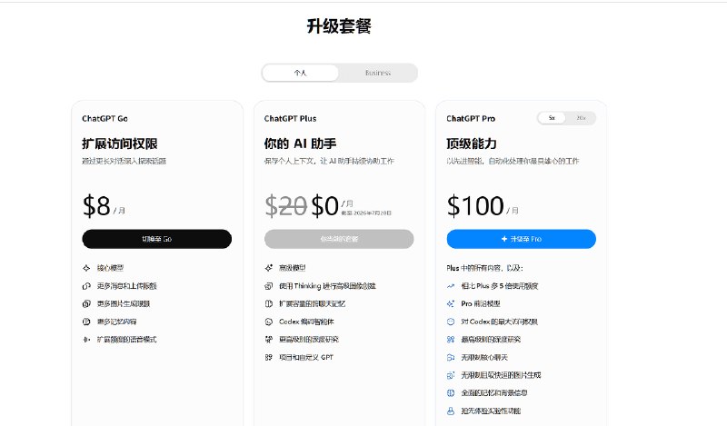This screenshot has height=426, width=727.
Task: Click the icon beside the Thinking image creation feature
Action: [268, 286]
